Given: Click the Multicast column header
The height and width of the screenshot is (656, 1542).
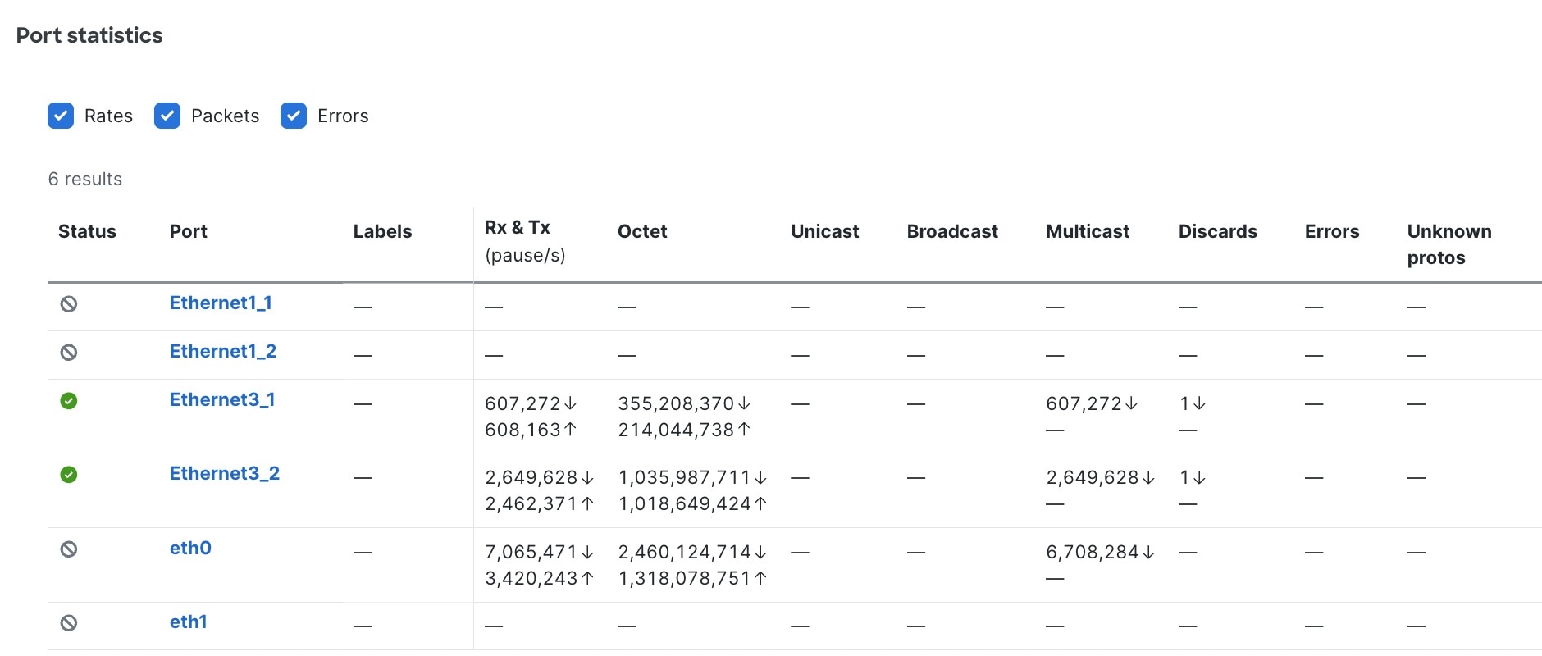Looking at the screenshot, I should click(1087, 231).
